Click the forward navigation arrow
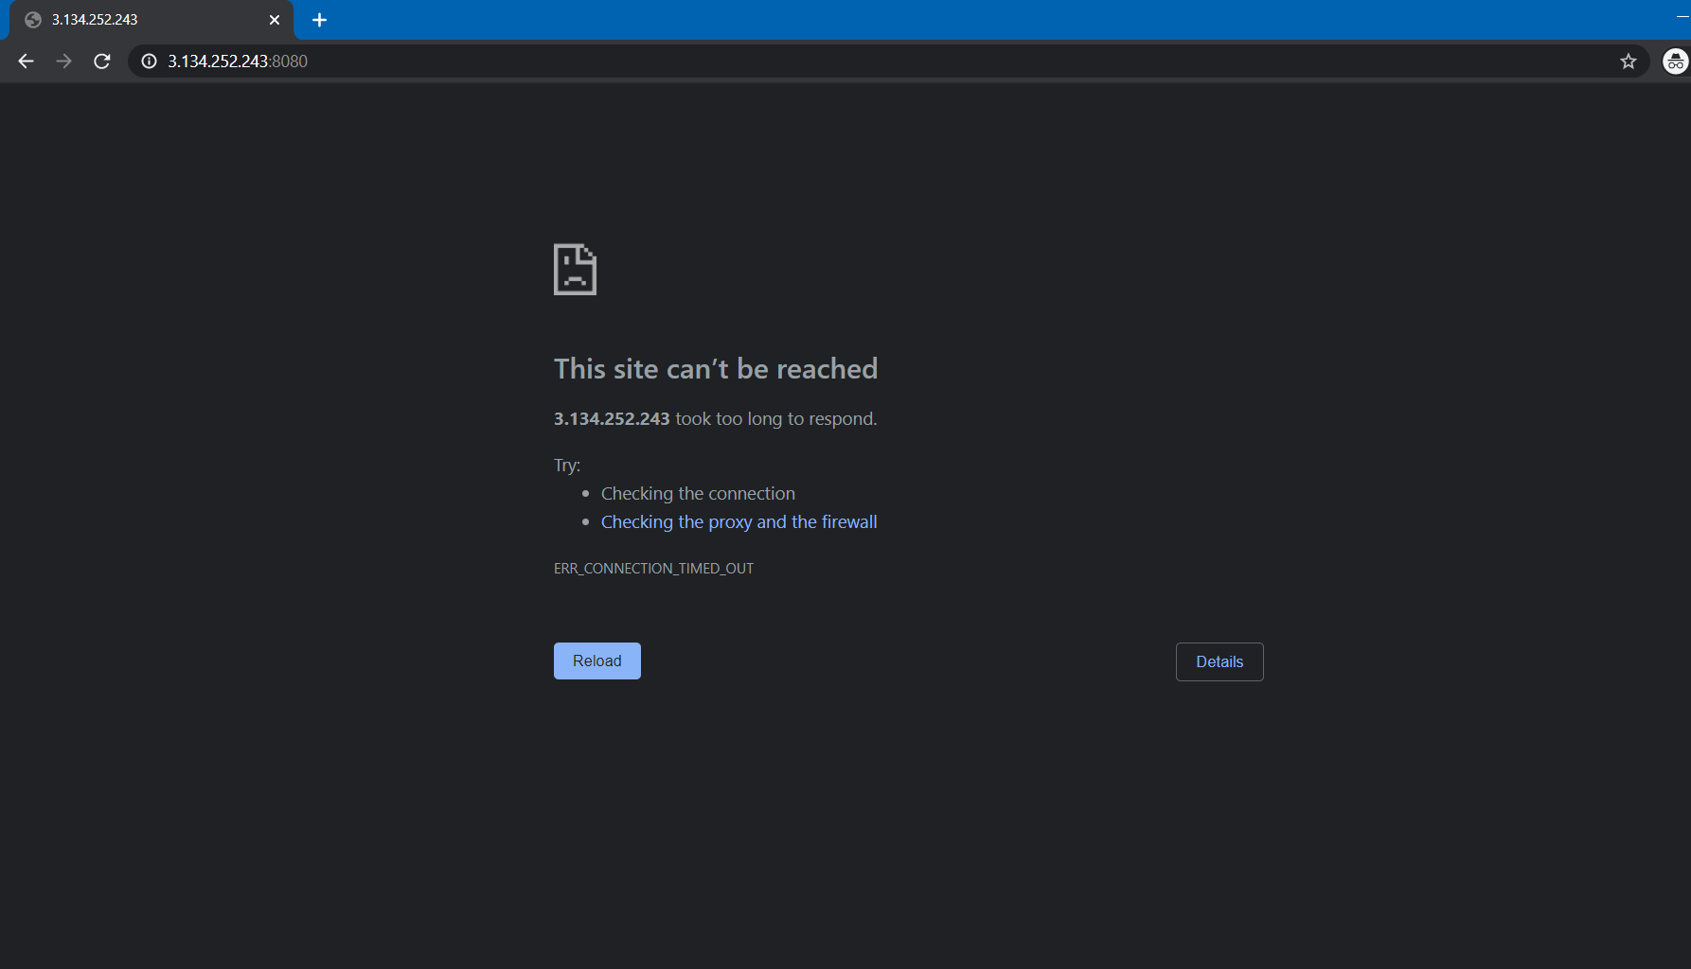The width and height of the screenshot is (1691, 969). 63,62
